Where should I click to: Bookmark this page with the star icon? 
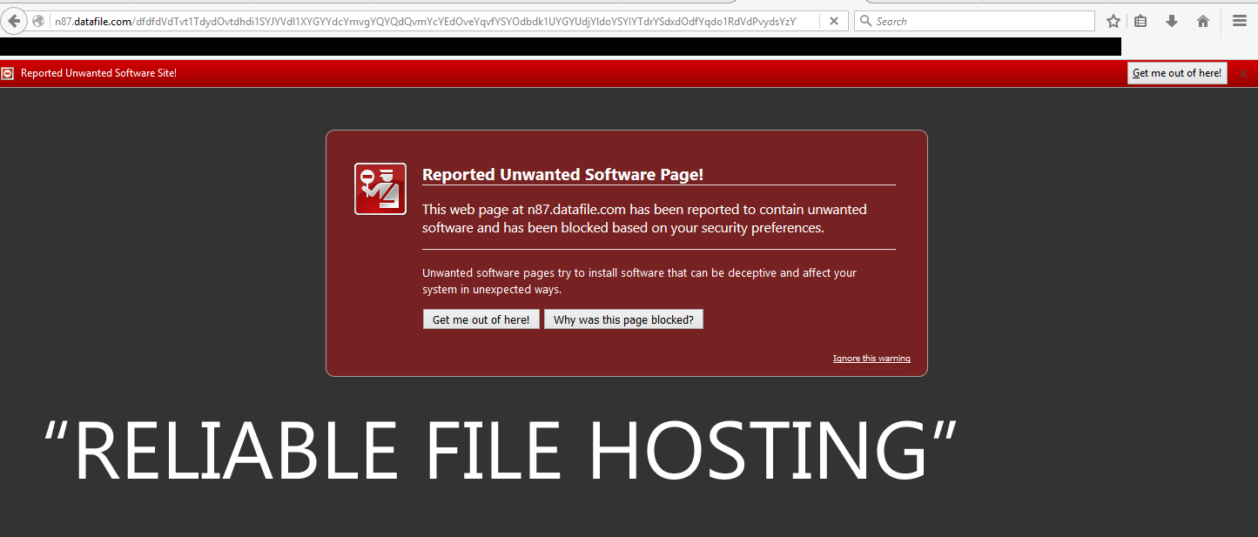tap(1113, 21)
